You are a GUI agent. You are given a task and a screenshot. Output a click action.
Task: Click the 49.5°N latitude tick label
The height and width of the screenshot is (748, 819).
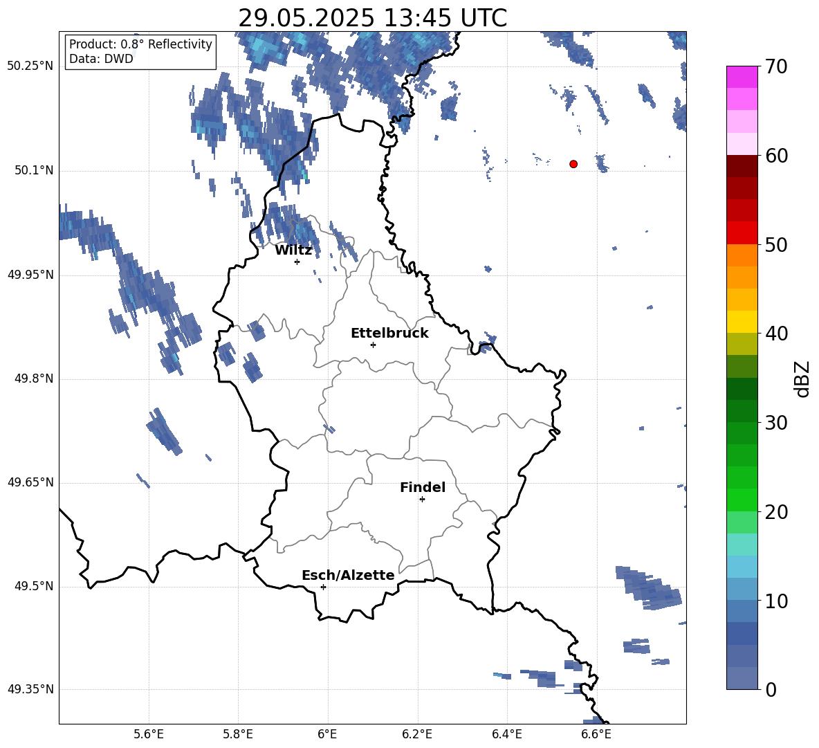pos(34,586)
